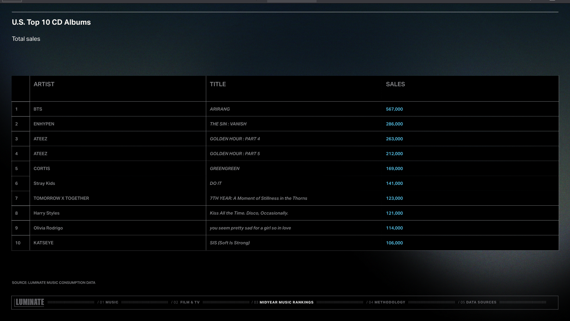Viewport: 570px width, 321px height.
Task: Click the SIS (Soft Is Strong) title
Action: point(229,243)
